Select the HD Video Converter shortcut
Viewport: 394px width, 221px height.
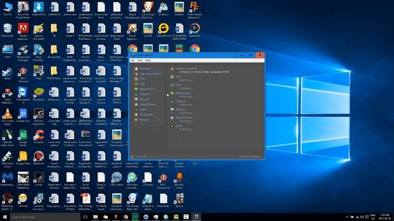click(x=132, y=180)
